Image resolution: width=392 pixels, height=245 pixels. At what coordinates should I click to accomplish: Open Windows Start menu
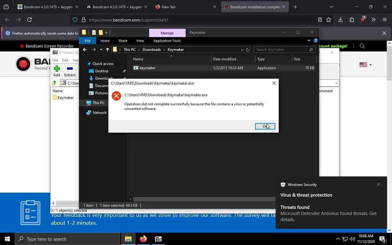(7, 239)
